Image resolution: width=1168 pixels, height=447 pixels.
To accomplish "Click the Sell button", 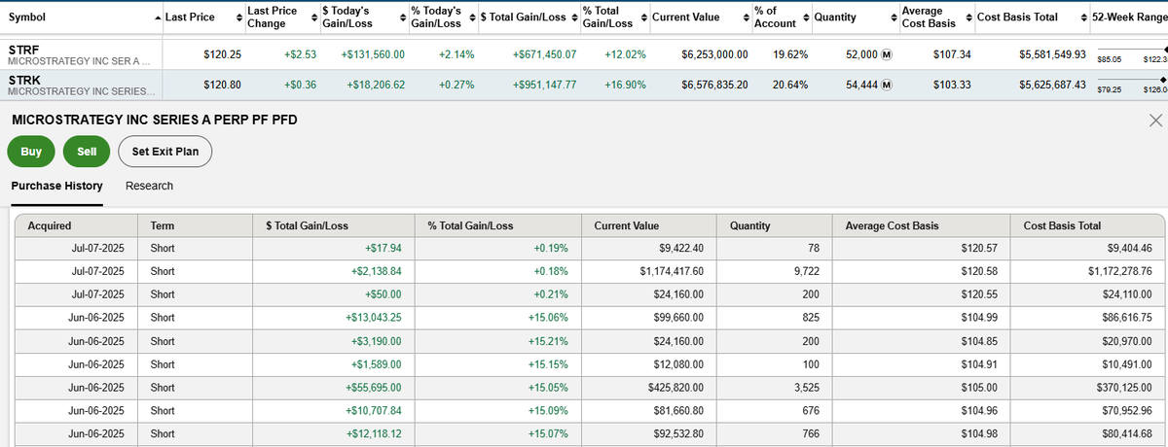I will pos(87,152).
